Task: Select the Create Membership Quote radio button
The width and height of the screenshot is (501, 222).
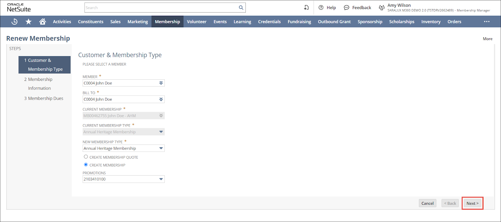Action: [x=86, y=157]
